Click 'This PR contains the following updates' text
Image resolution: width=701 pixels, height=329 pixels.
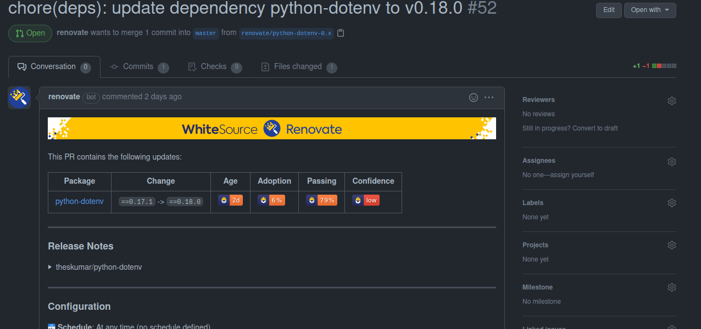click(x=115, y=157)
